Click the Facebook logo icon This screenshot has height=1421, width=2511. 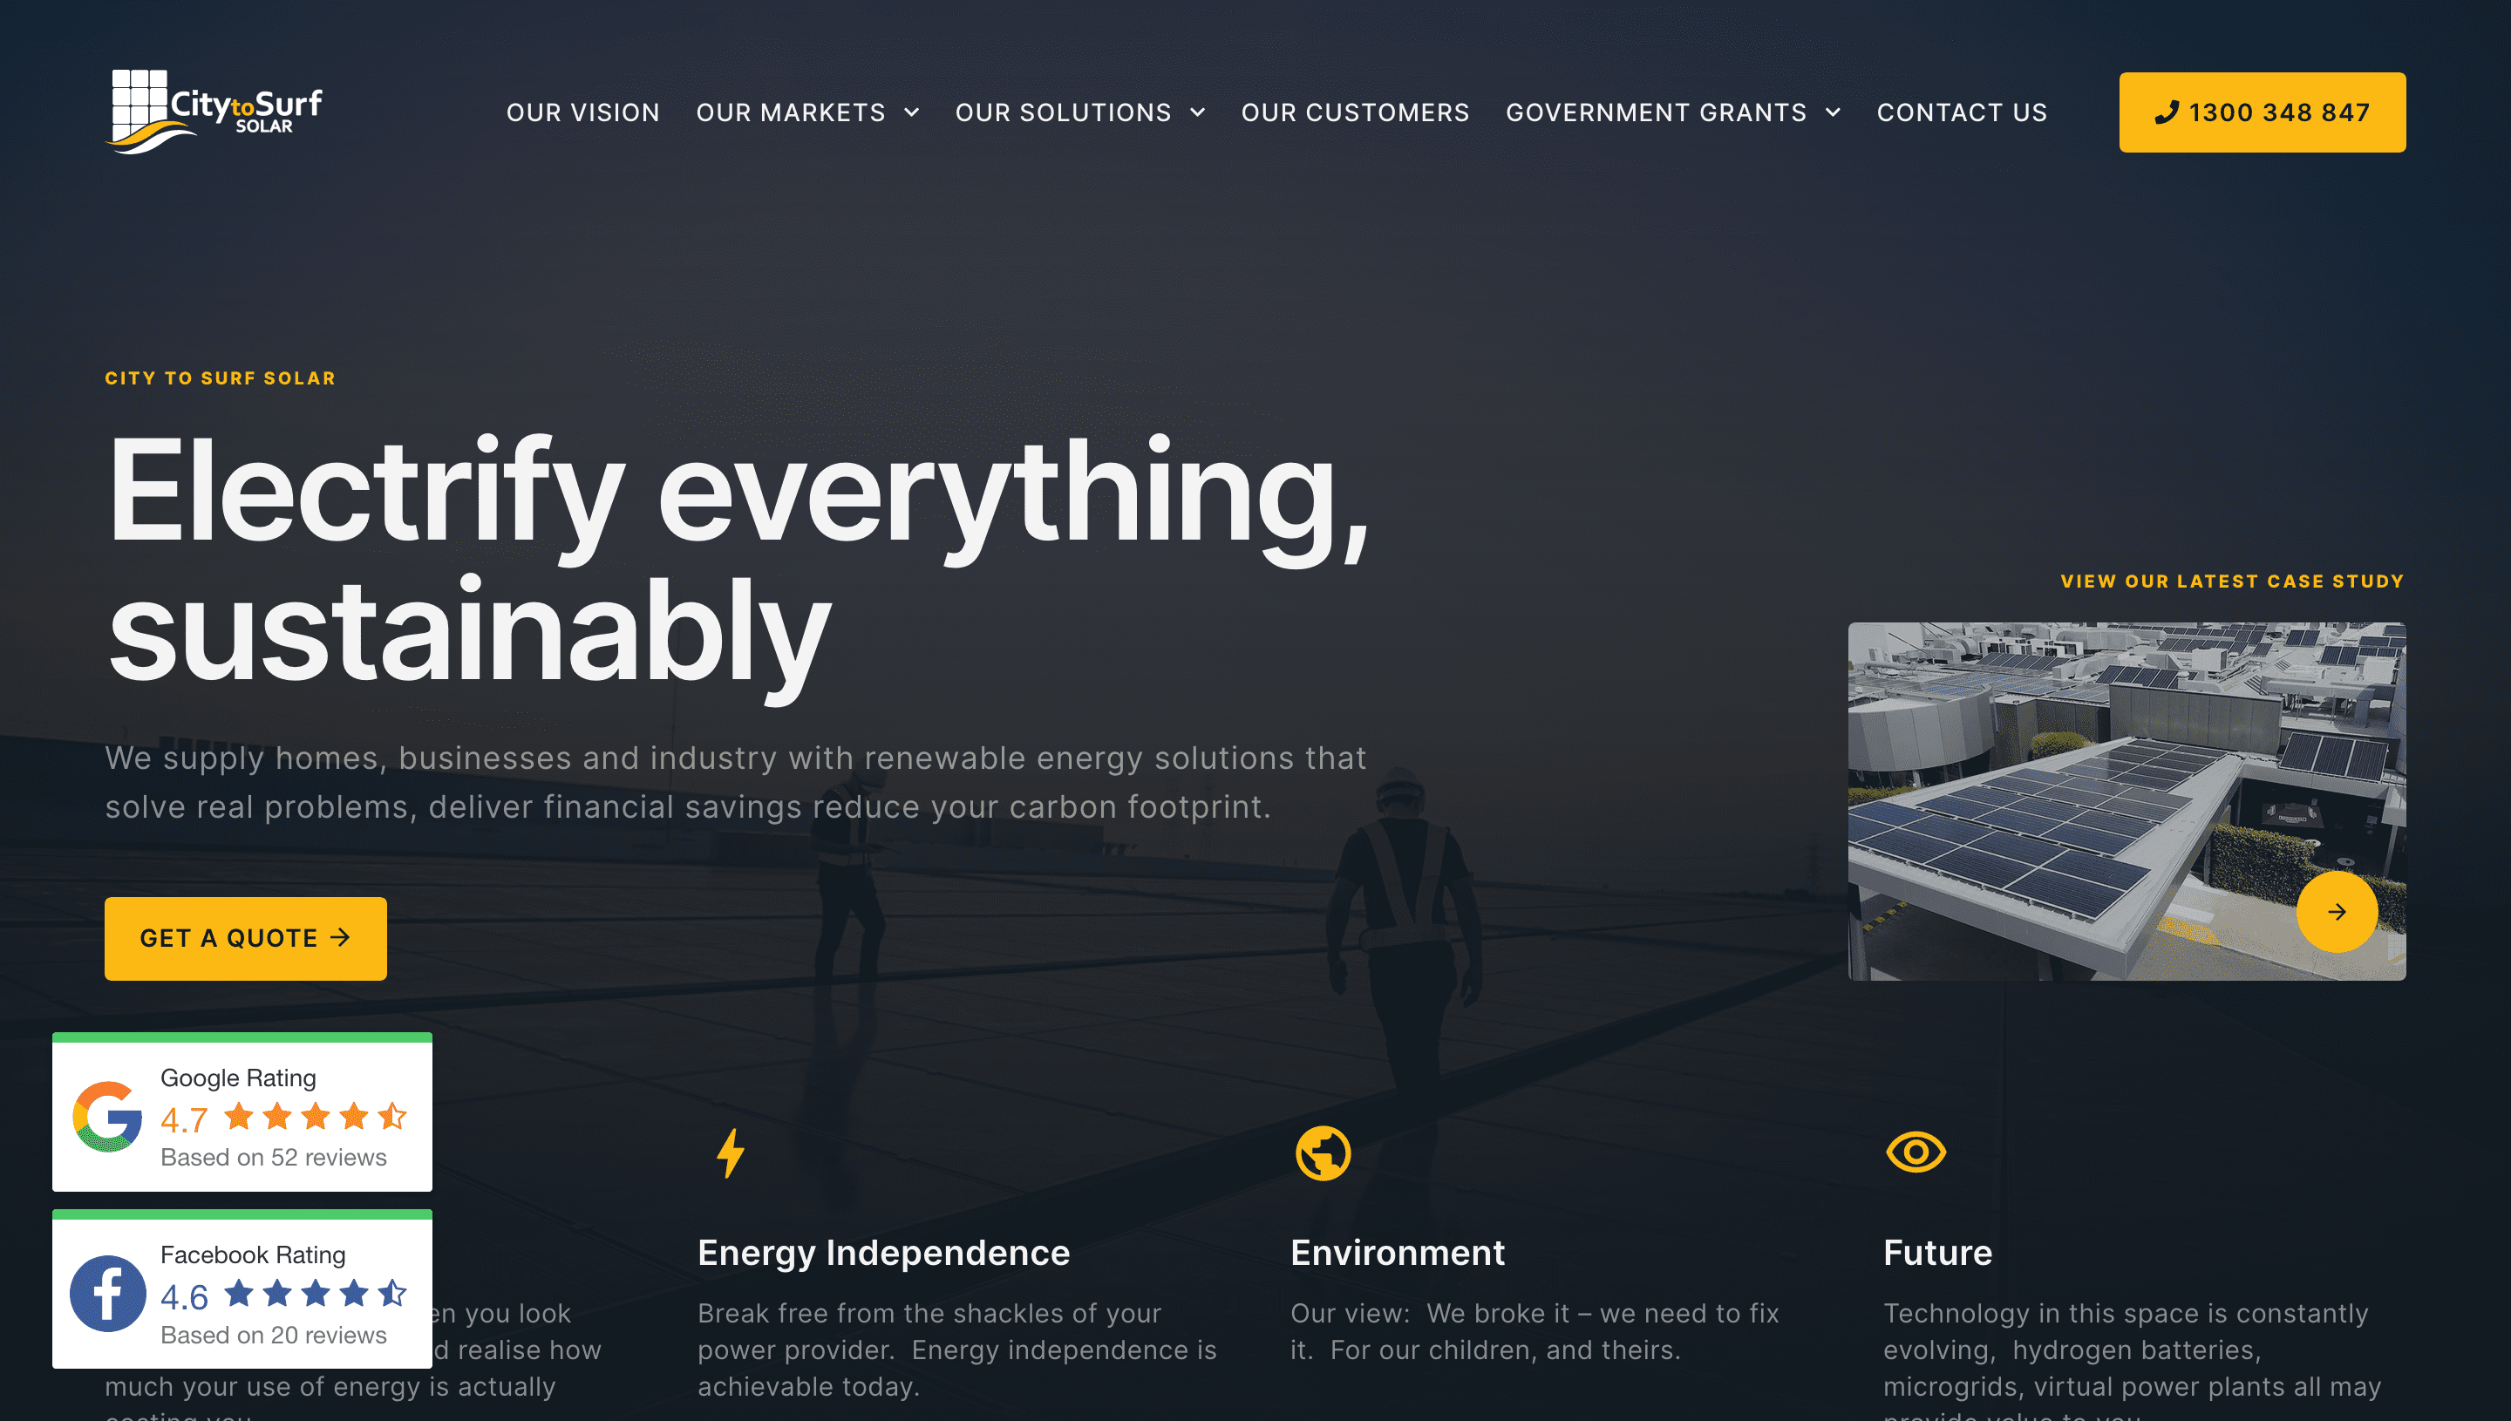(107, 1293)
